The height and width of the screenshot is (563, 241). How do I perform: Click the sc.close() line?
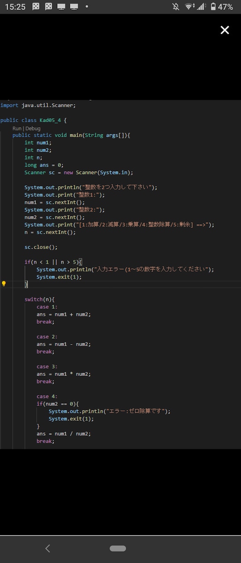pyautogui.click(x=41, y=247)
